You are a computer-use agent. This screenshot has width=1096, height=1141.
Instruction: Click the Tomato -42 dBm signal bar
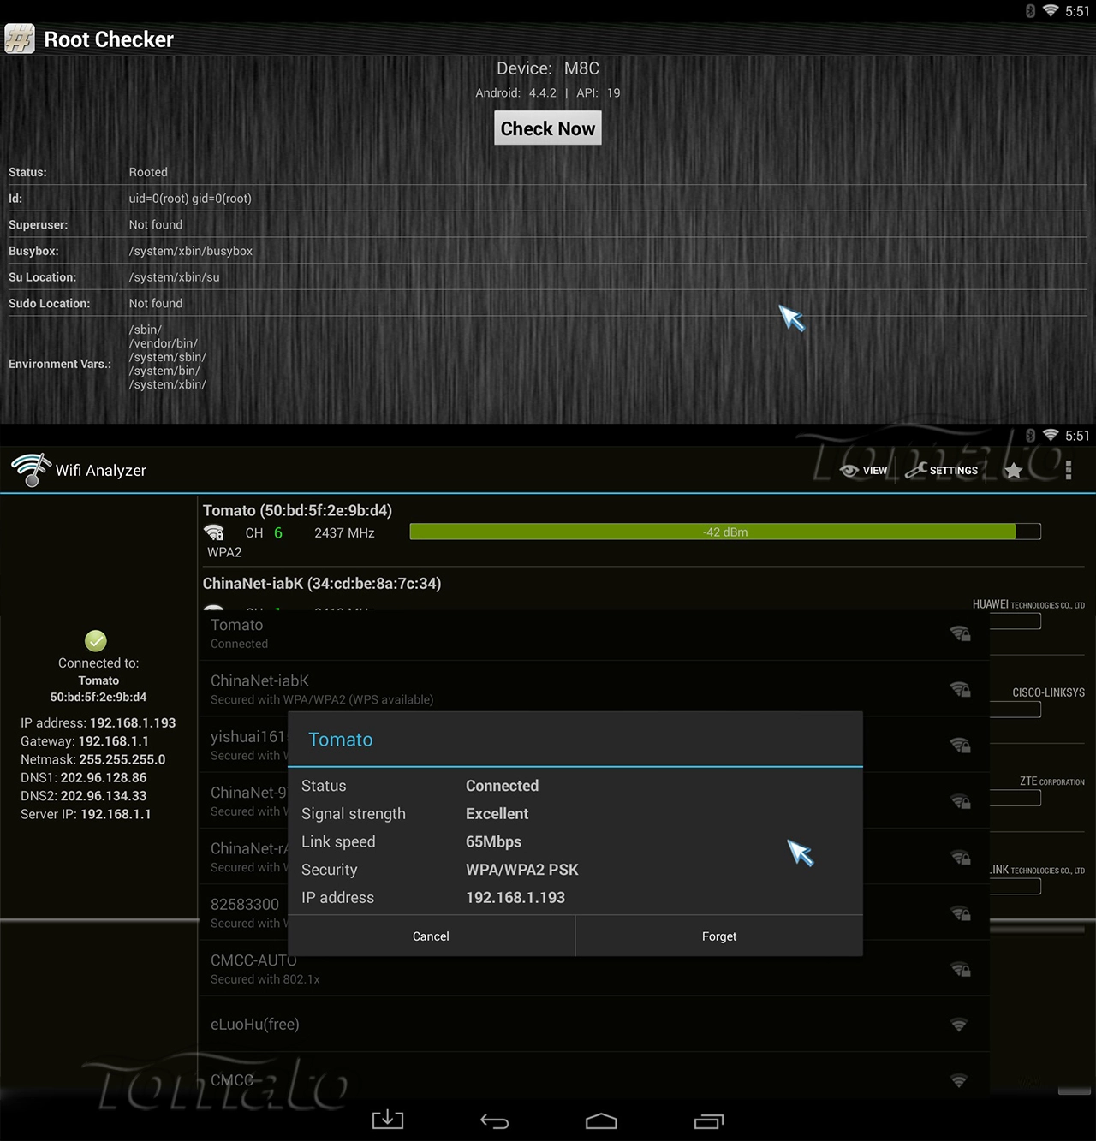[725, 532]
